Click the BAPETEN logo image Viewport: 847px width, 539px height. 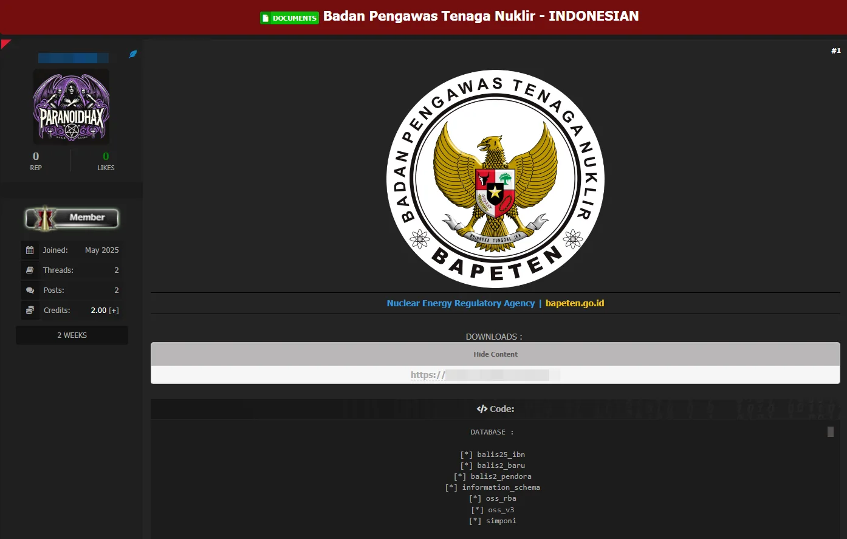[495, 179]
